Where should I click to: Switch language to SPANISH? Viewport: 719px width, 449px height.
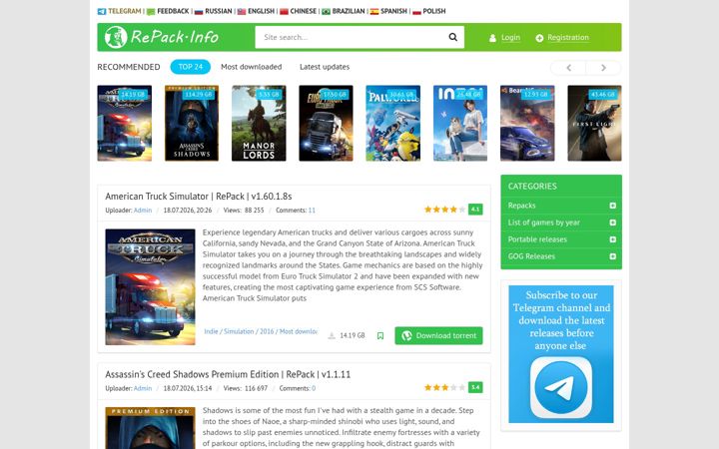pos(393,11)
